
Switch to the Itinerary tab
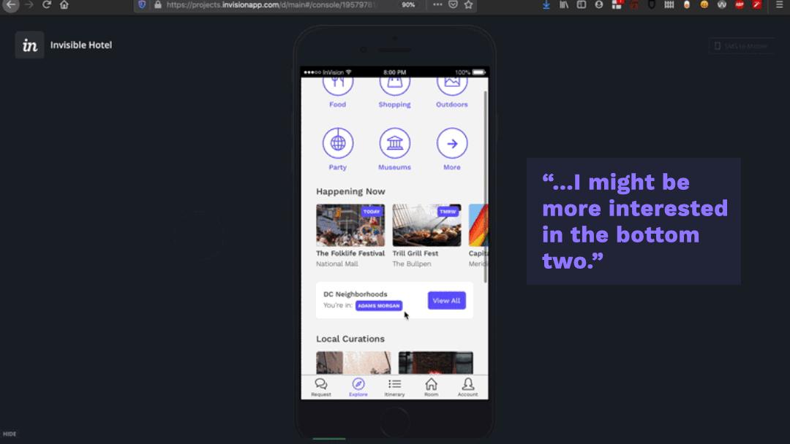(394, 387)
